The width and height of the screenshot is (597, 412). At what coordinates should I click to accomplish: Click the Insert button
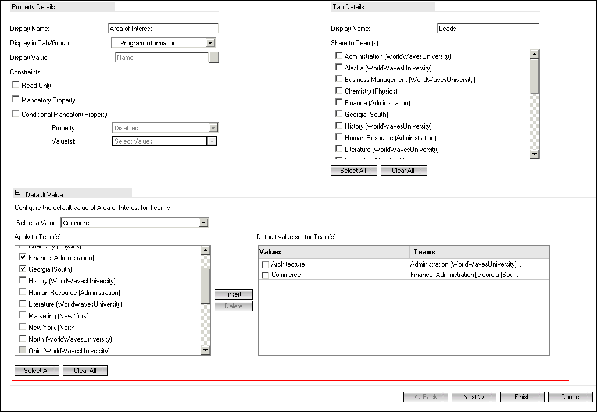pos(233,294)
